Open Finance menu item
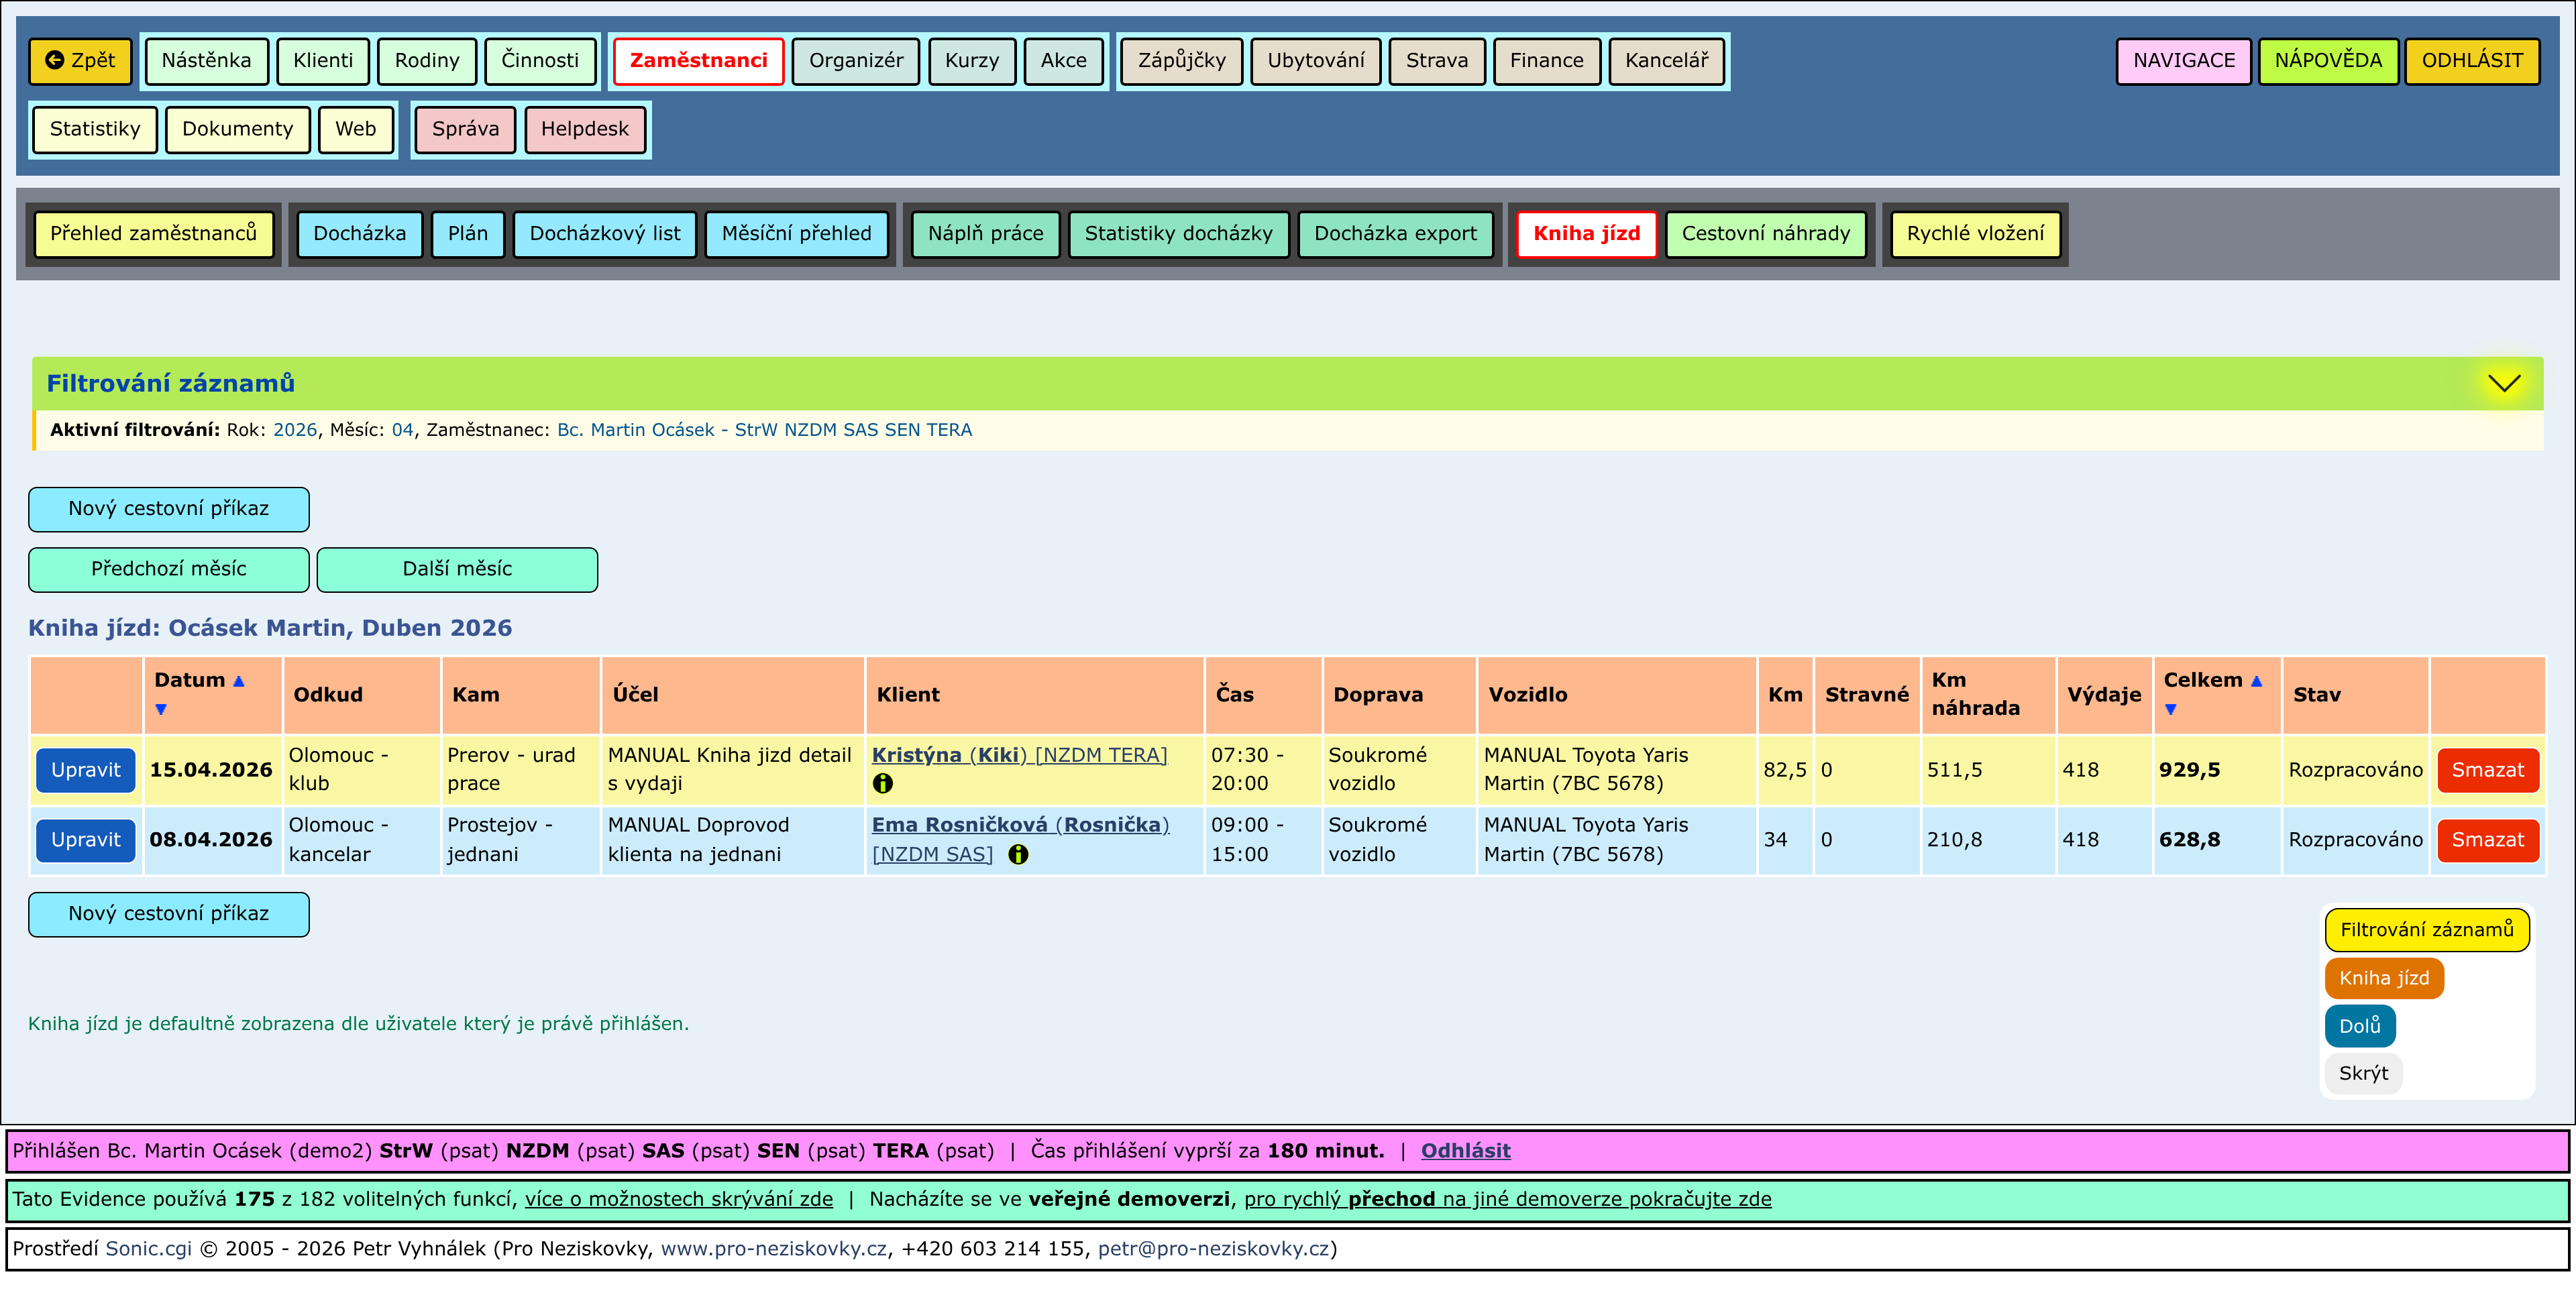The image size is (2576, 1305). coord(1545,61)
